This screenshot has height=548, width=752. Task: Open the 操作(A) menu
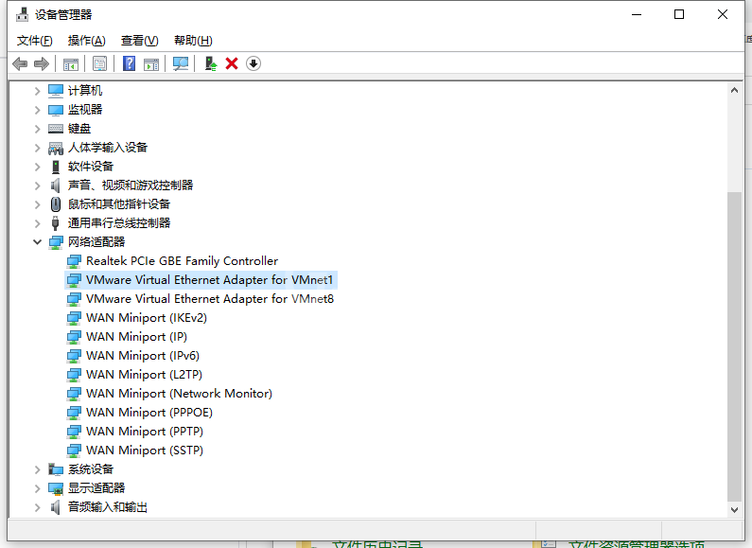click(86, 41)
